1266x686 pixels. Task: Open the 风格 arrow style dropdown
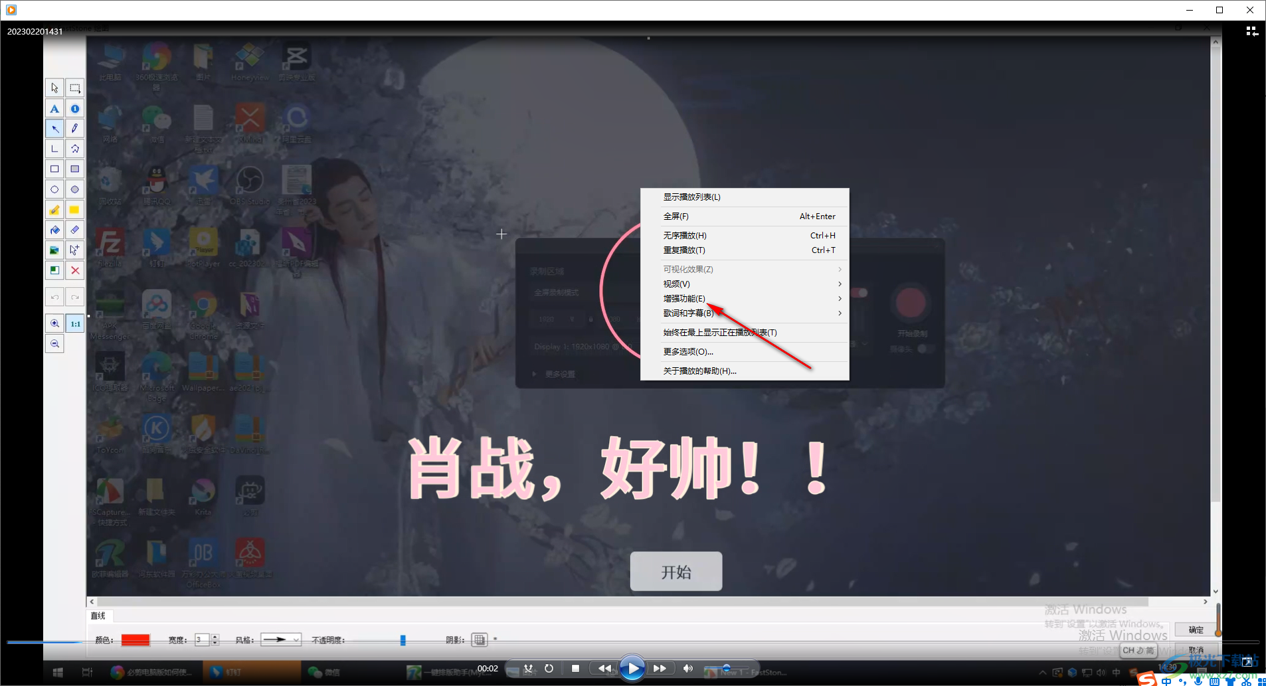(281, 640)
